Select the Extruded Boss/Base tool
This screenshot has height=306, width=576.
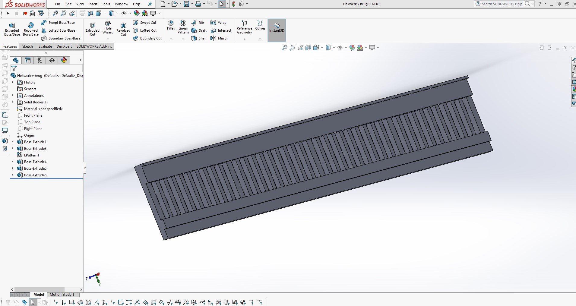[x=12, y=29]
